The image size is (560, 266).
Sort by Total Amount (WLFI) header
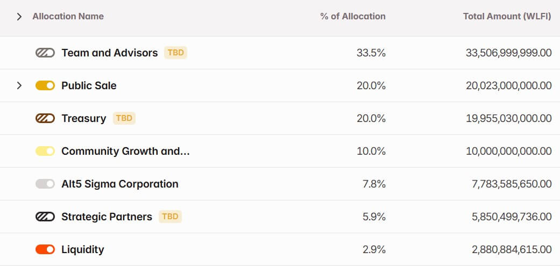[x=507, y=16]
